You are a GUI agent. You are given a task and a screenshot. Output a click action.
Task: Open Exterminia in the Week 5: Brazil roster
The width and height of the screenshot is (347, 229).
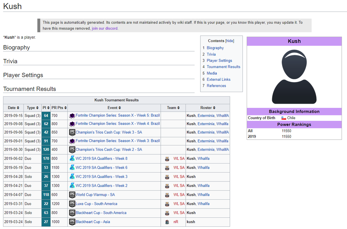[x=206, y=115]
